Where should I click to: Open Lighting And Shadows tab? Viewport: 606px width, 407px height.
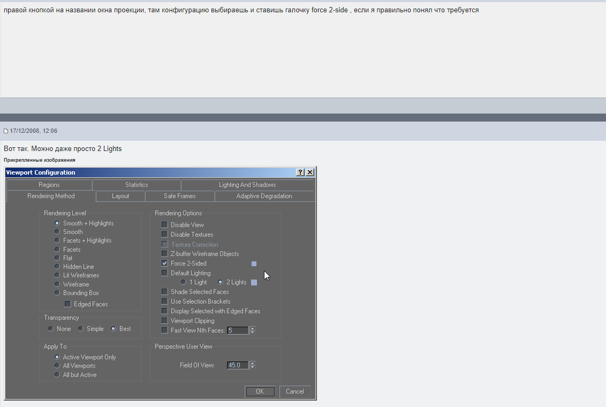(x=247, y=185)
